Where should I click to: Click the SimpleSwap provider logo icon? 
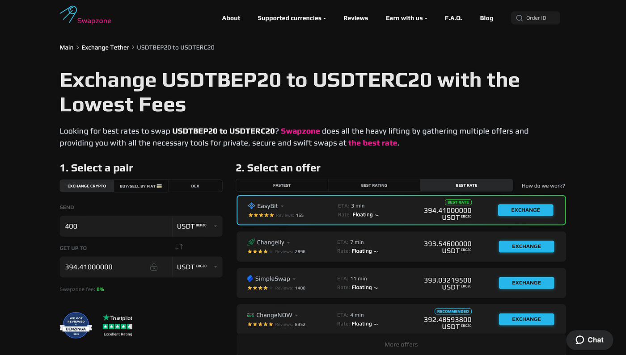tap(250, 279)
